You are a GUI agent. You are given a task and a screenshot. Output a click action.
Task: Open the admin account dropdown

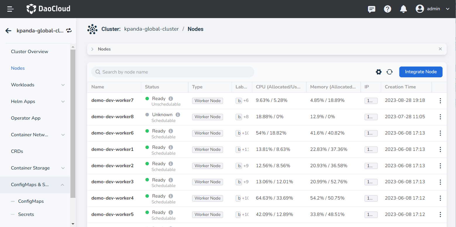click(448, 9)
